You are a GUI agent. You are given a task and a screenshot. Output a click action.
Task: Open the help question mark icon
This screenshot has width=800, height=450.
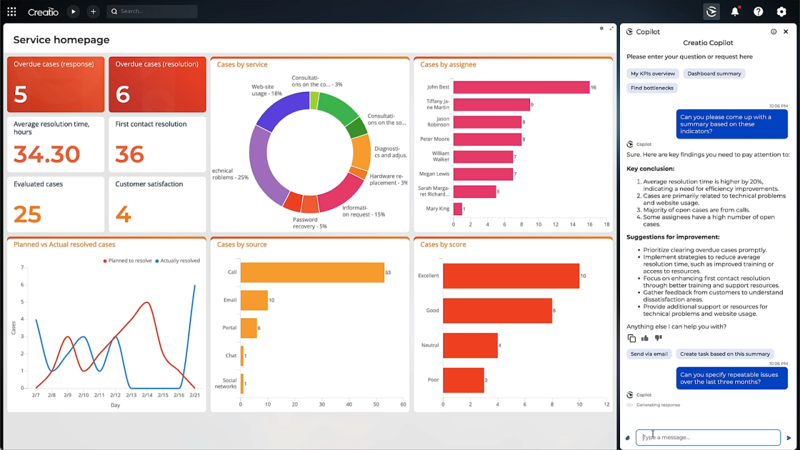(x=758, y=11)
